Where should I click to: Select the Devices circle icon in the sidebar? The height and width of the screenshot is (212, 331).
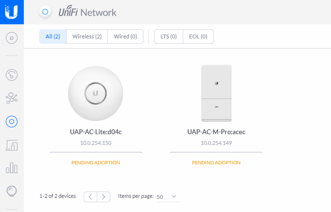coord(12,122)
